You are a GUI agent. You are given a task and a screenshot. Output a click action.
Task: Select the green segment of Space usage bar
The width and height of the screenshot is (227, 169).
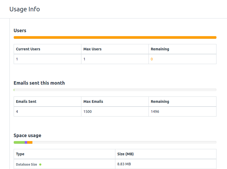(x=19, y=142)
